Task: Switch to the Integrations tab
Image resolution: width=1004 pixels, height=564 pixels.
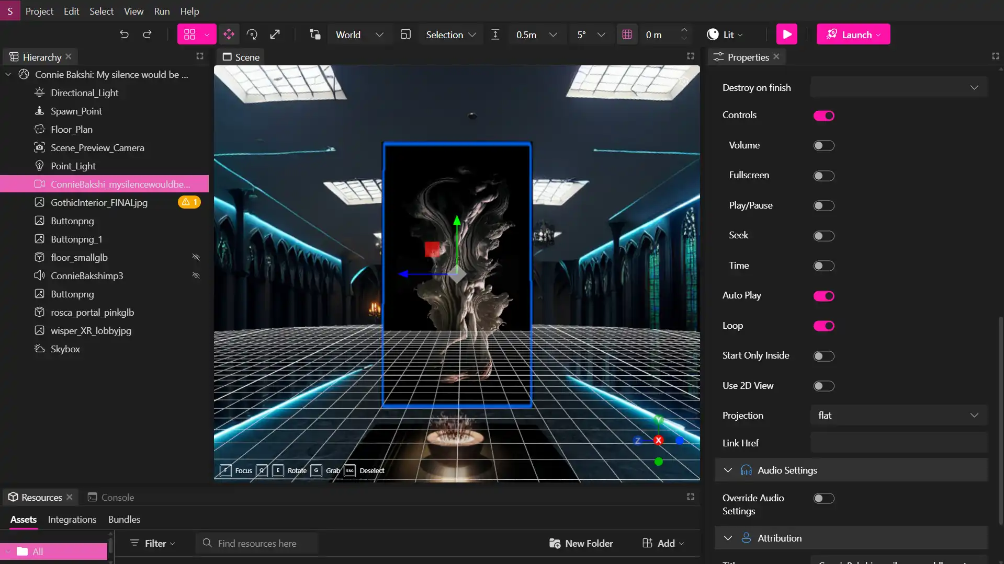Action: click(72, 519)
